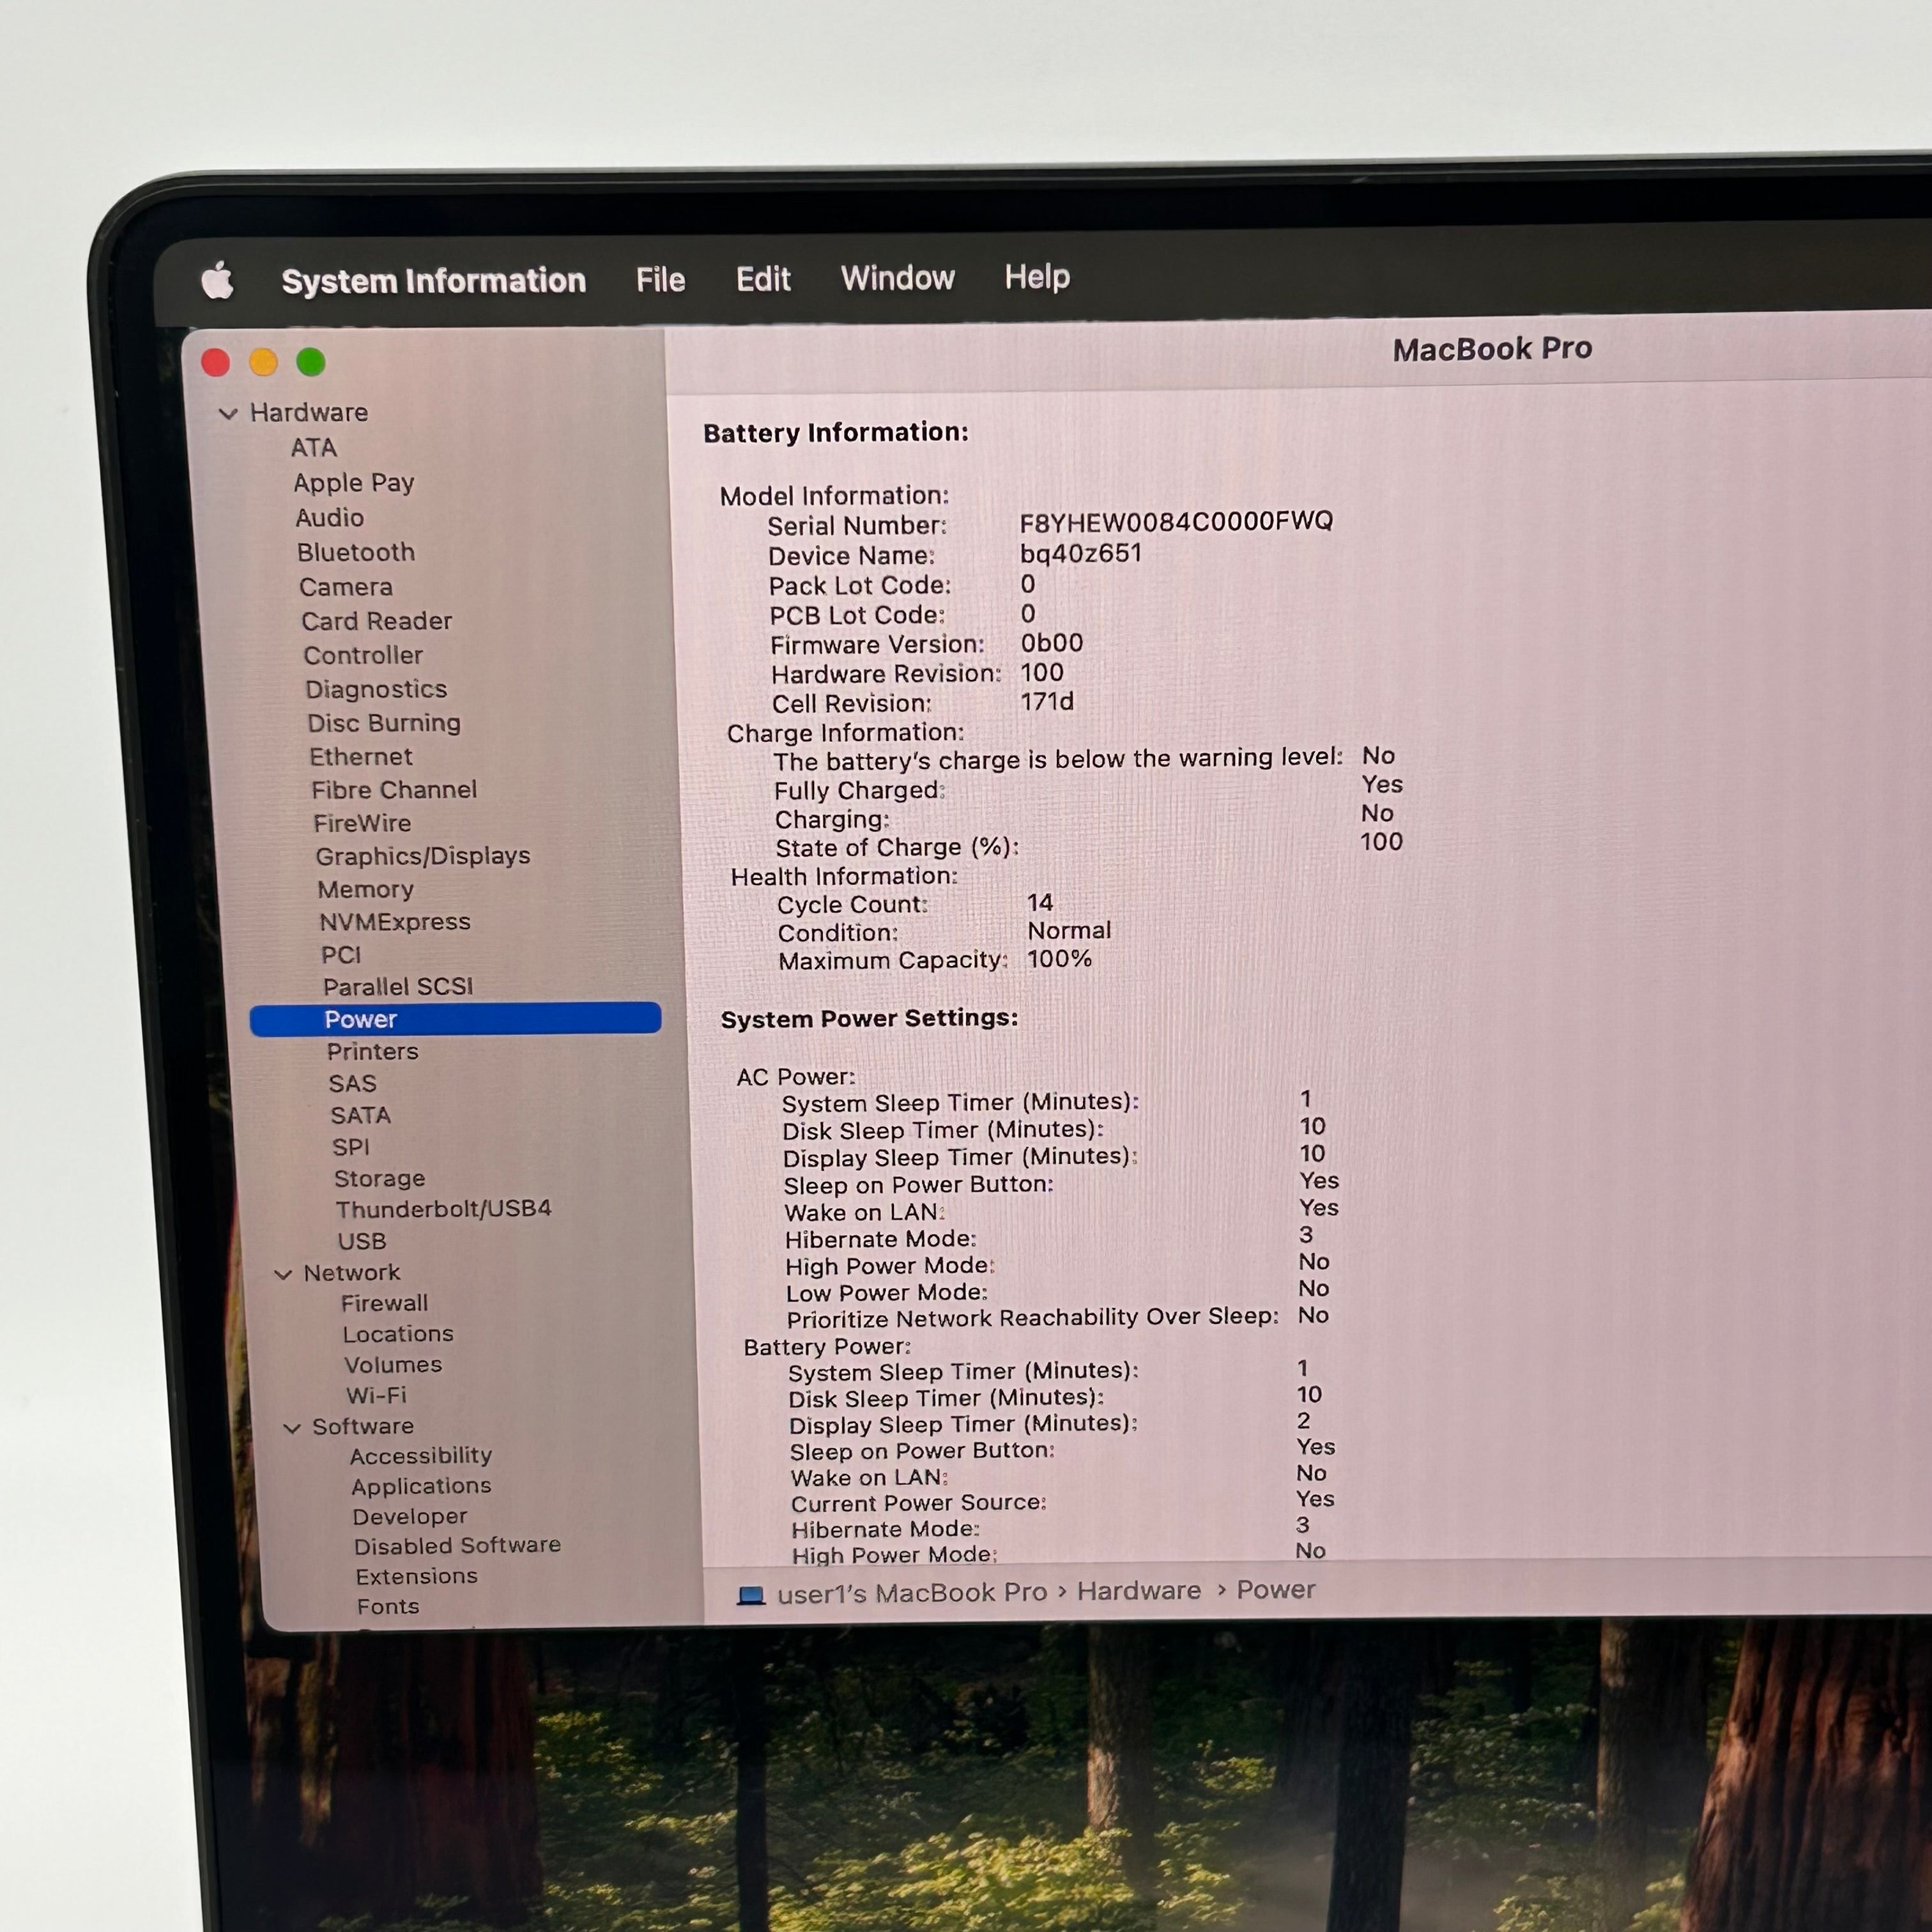The image size is (1932, 1932).
Task: Select Fonts under Software
Action: (x=388, y=1607)
